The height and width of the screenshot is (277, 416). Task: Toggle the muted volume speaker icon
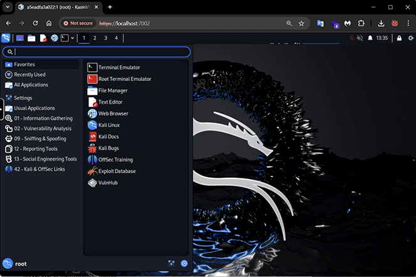coord(360,38)
